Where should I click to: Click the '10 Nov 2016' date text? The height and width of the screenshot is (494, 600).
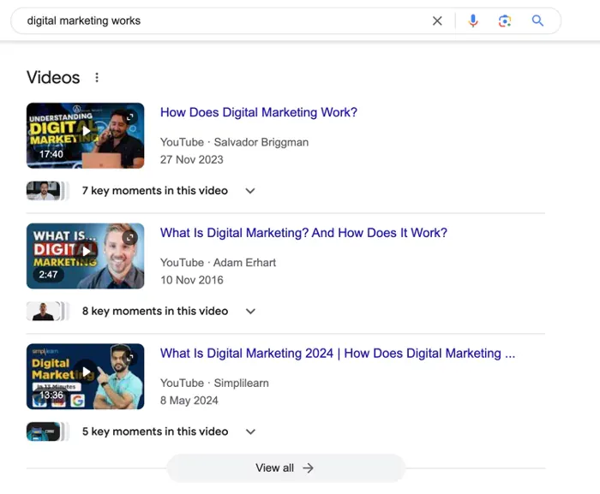tap(192, 280)
